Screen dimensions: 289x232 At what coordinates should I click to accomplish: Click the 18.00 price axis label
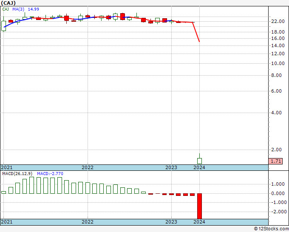[x=278, y=32]
